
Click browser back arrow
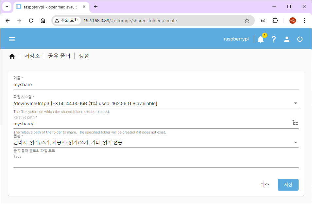tap(8, 21)
